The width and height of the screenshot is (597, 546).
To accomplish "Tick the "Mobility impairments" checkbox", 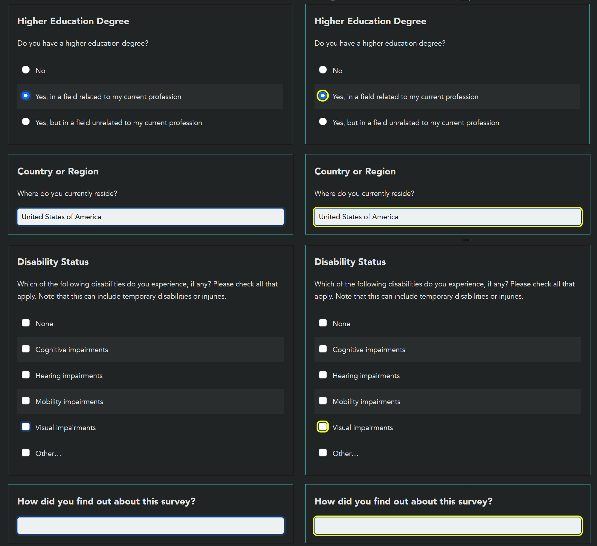I will (26, 401).
